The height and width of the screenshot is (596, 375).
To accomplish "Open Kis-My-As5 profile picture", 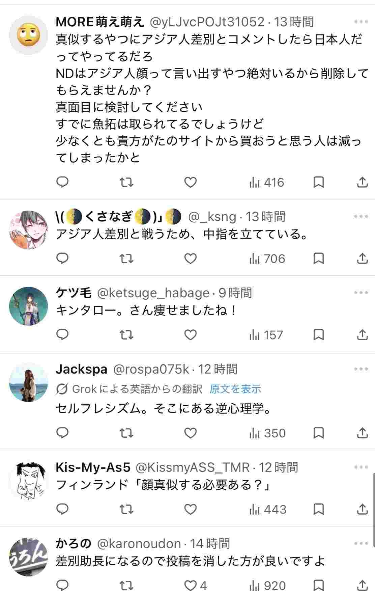I will pyautogui.click(x=29, y=481).
